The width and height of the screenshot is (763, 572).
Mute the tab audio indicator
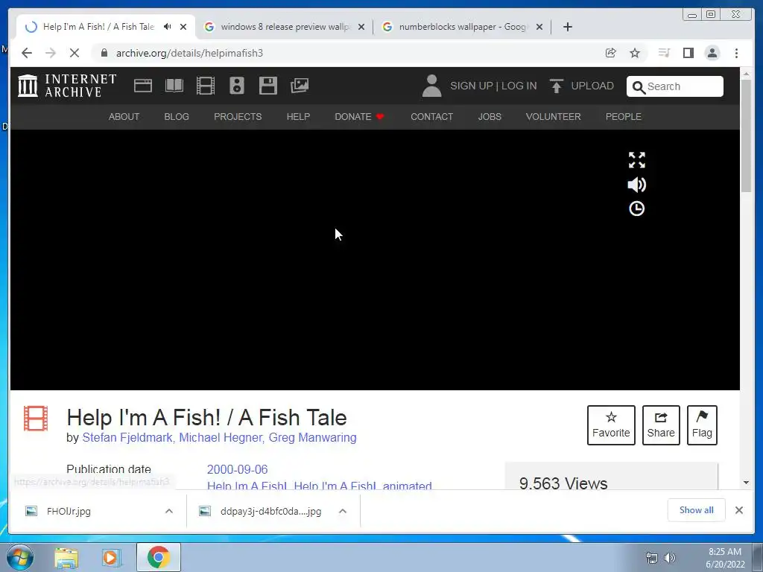[168, 27]
